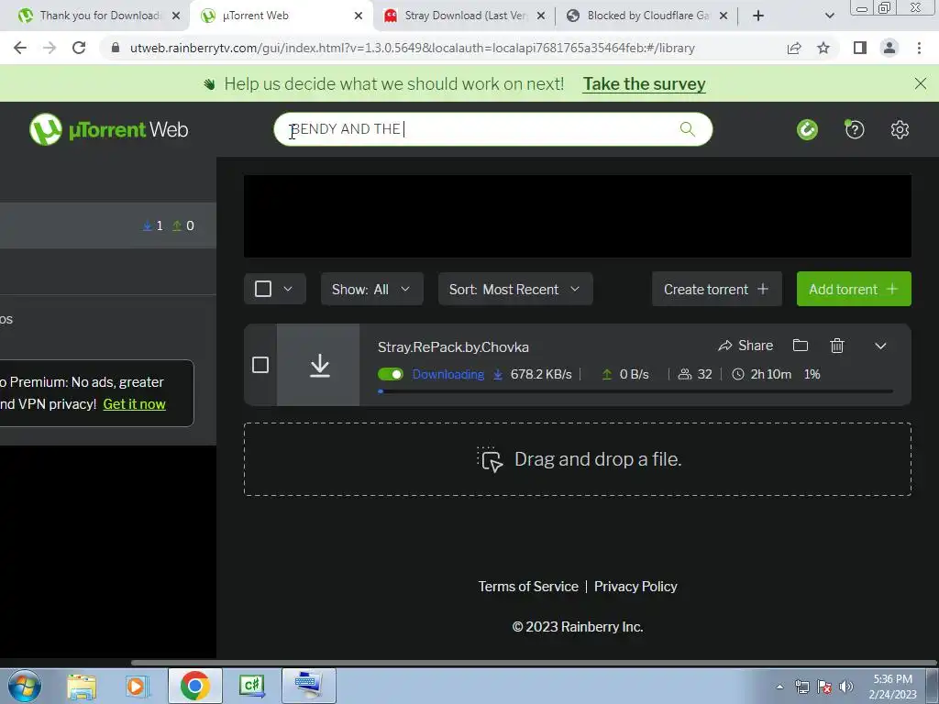The image size is (939, 704).
Task: Click Chrome icon in taskbar
Action: click(x=194, y=686)
